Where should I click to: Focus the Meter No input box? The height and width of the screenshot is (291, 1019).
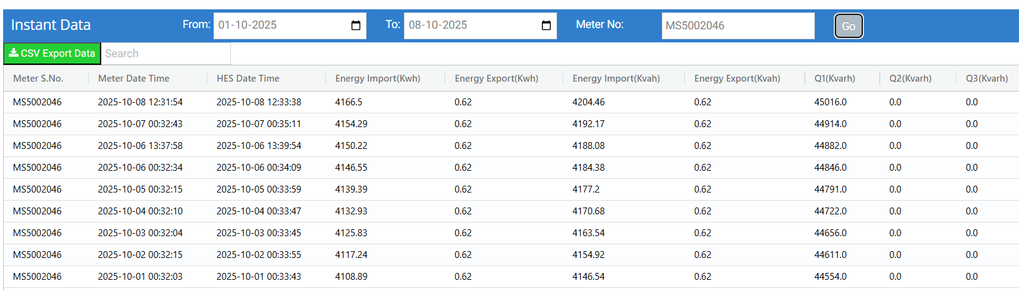tap(737, 26)
